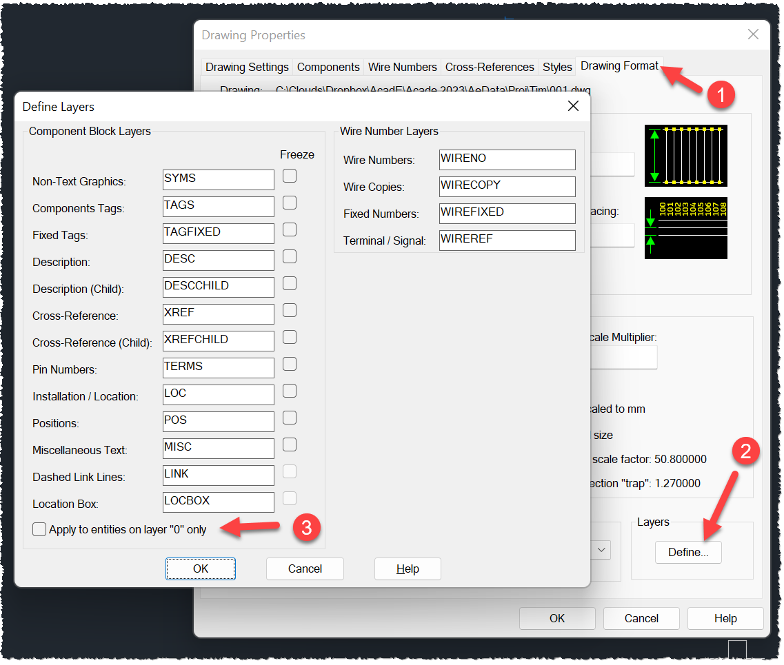Switch to the Styles tab
Viewport: 784px width, 665px height.
tap(557, 67)
